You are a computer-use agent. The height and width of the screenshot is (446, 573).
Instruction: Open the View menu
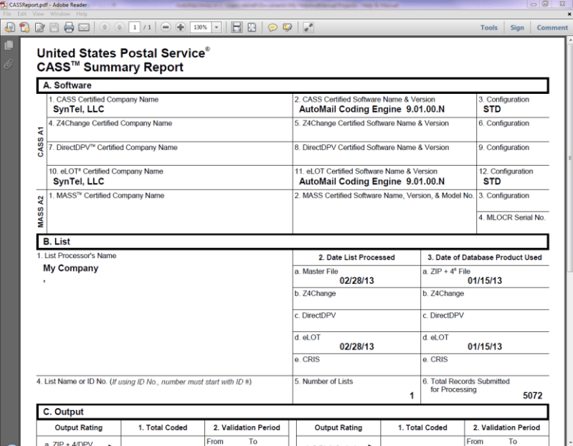click(38, 14)
